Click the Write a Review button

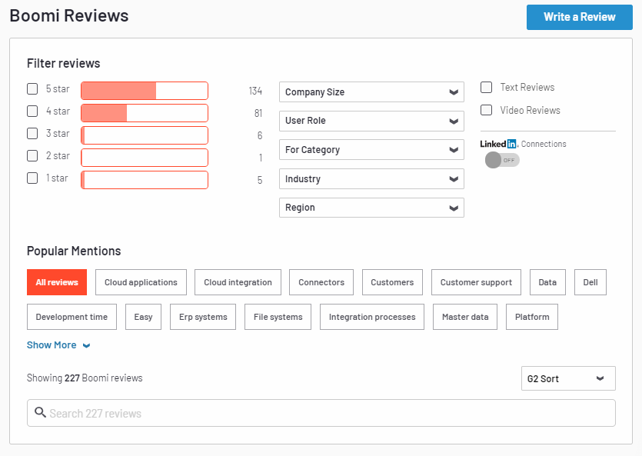click(x=580, y=17)
